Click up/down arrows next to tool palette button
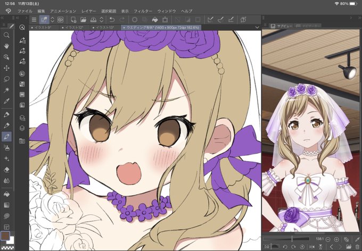The height and width of the screenshot is (251, 362). pos(52,20)
